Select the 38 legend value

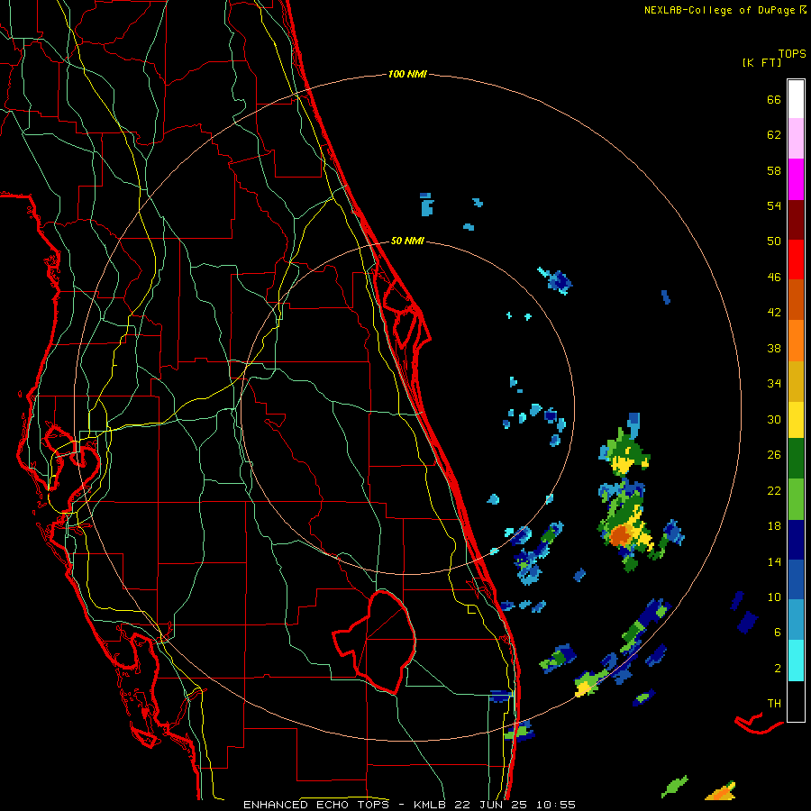pos(774,348)
